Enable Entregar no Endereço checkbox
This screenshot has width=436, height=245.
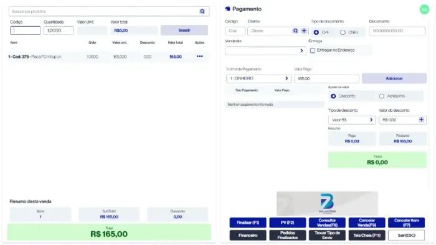313,50
